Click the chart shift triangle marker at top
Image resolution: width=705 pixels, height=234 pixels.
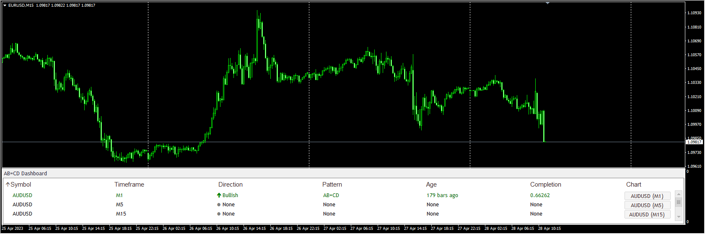(x=547, y=3)
